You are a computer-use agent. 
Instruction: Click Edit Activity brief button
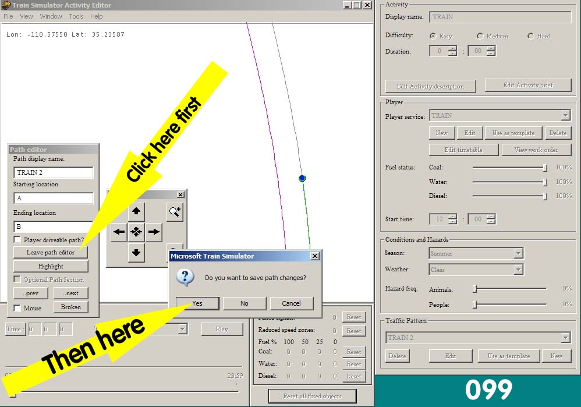(528, 85)
